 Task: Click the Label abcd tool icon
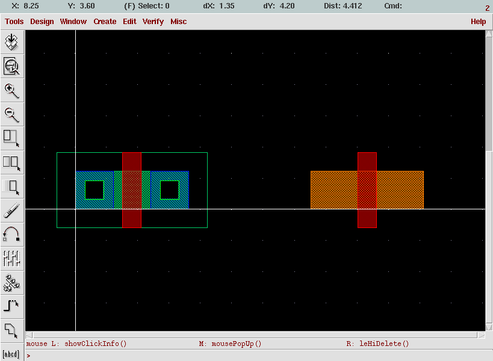[12, 354]
